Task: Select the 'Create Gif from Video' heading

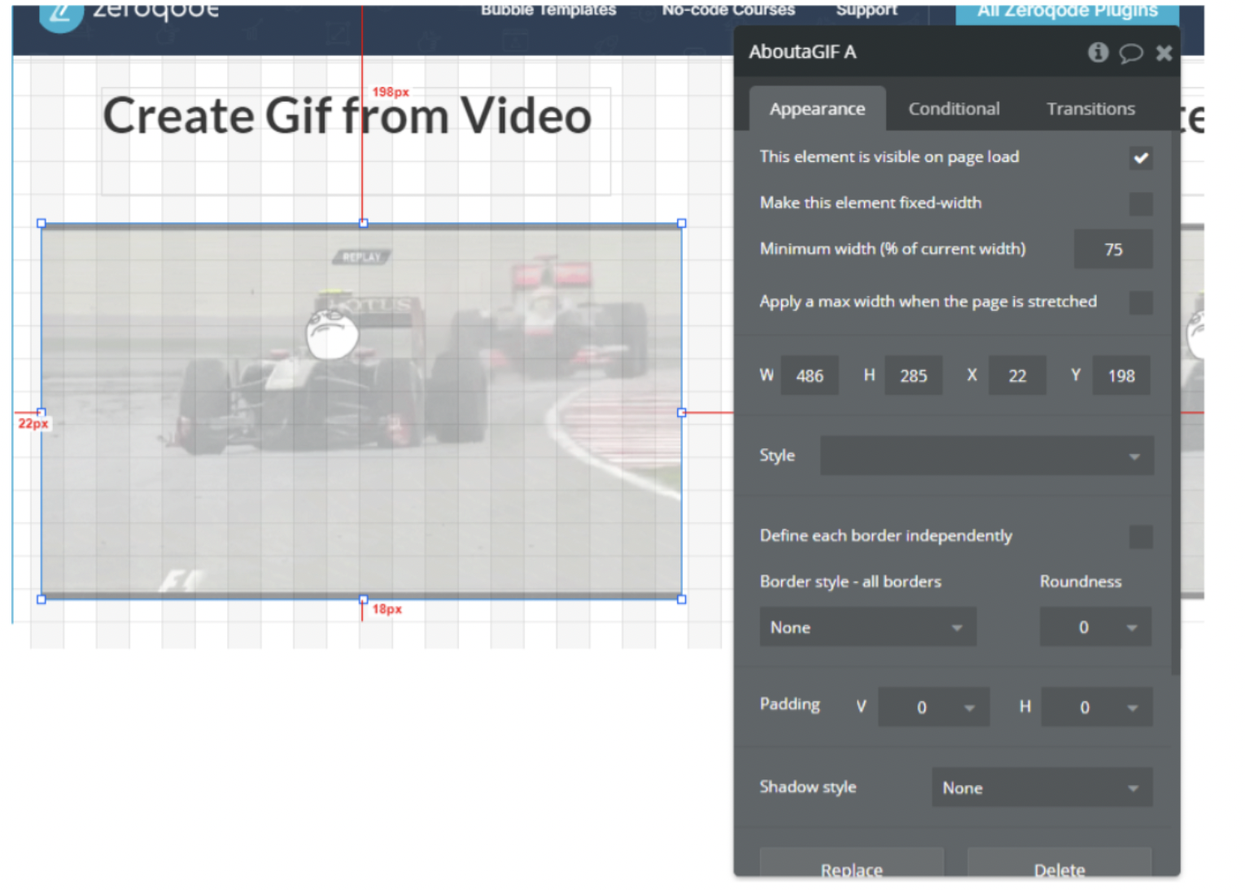Action: tap(347, 116)
